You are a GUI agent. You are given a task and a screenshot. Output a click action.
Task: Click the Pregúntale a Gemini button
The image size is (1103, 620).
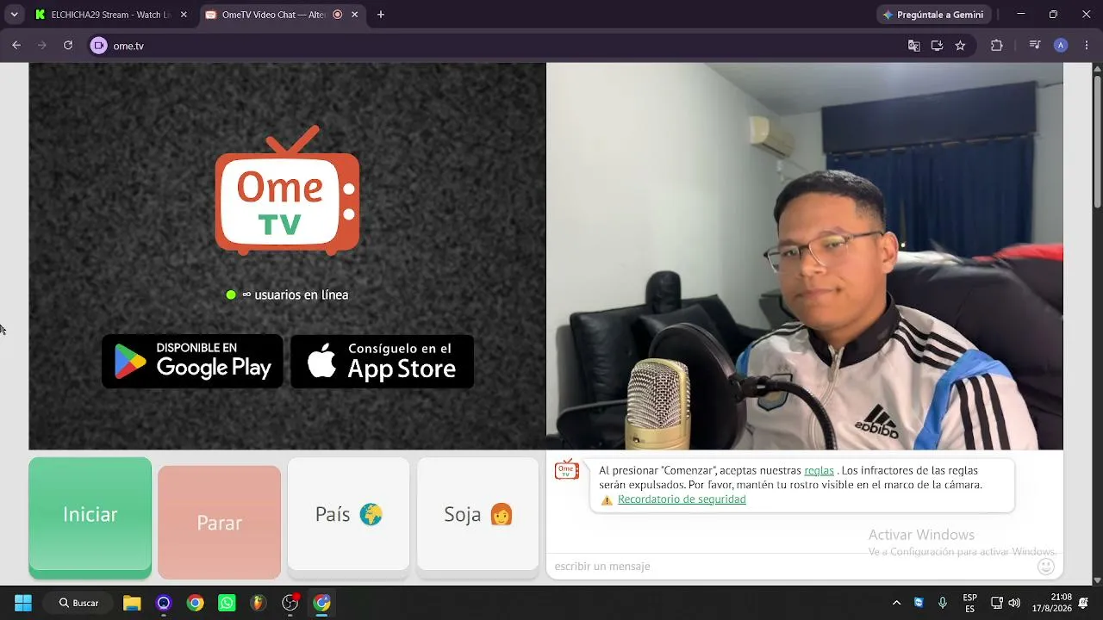pyautogui.click(x=933, y=15)
